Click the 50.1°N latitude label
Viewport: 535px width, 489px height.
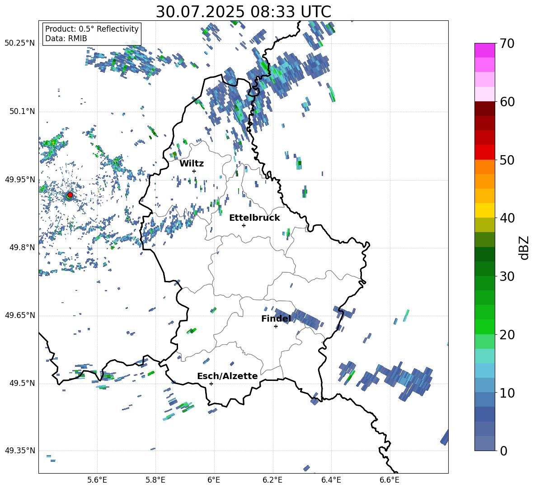click(22, 111)
